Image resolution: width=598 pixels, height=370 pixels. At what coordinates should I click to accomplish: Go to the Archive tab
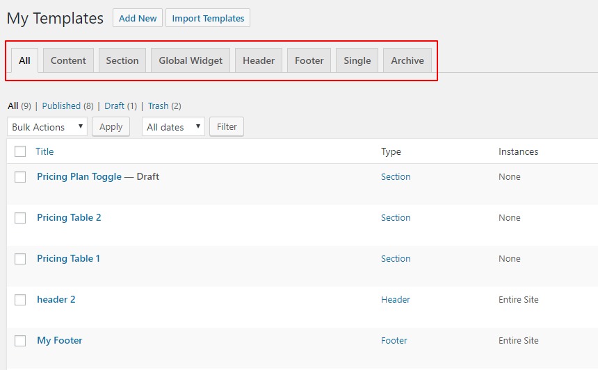(407, 60)
